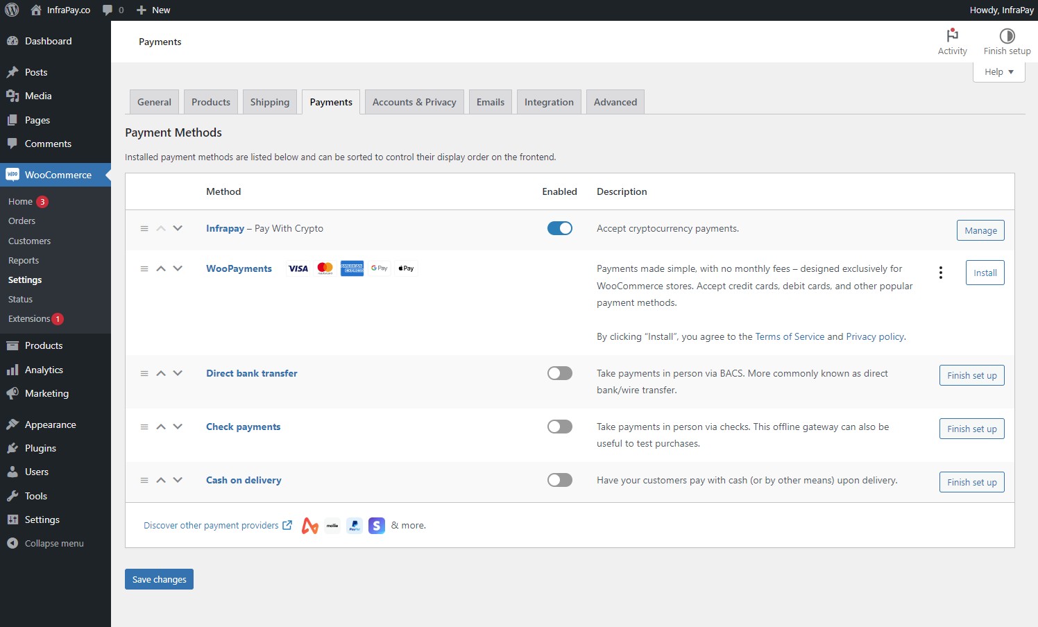Open Discover other payment providers link

[217, 525]
